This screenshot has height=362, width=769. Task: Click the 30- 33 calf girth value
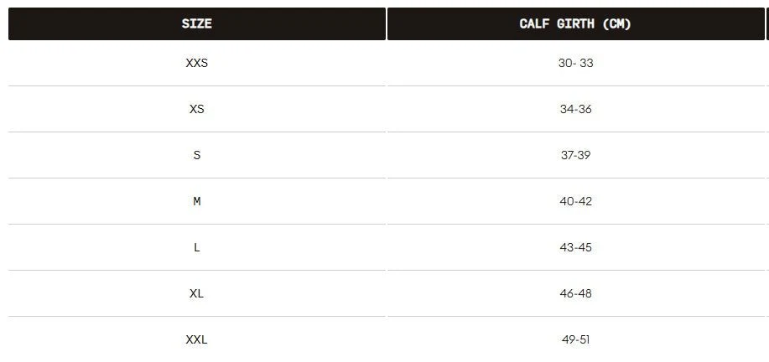click(575, 63)
